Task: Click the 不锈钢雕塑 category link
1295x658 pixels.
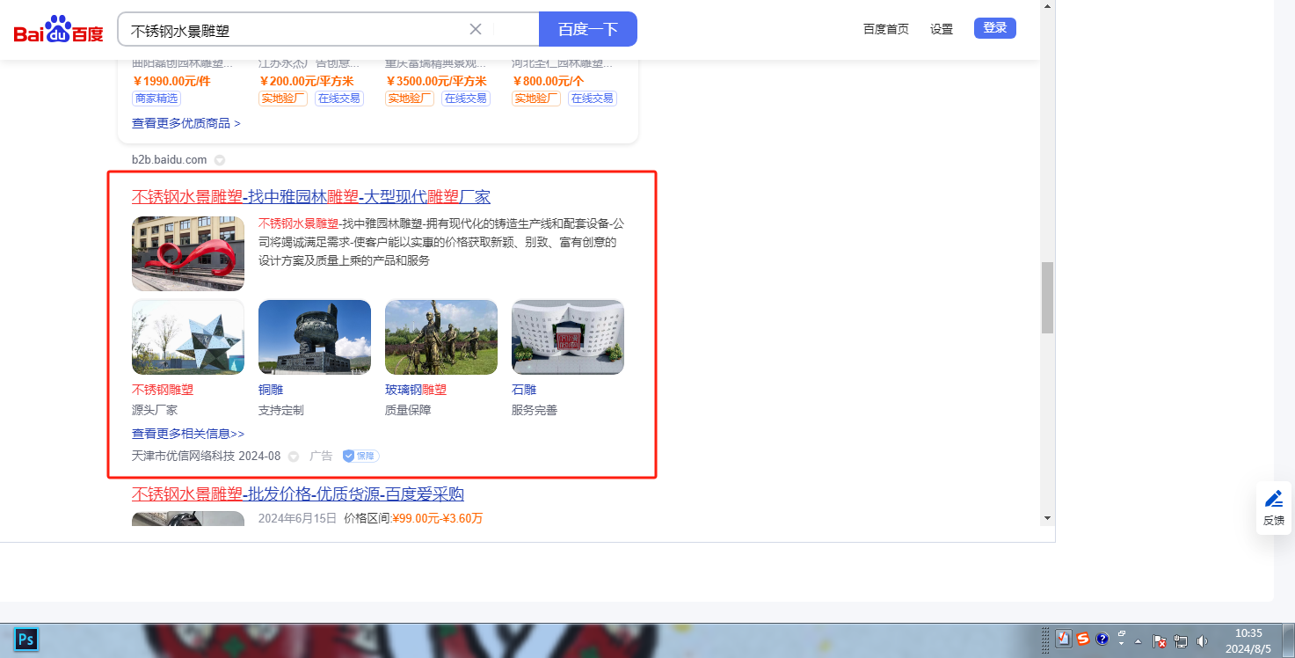Action: pyautogui.click(x=163, y=390)
